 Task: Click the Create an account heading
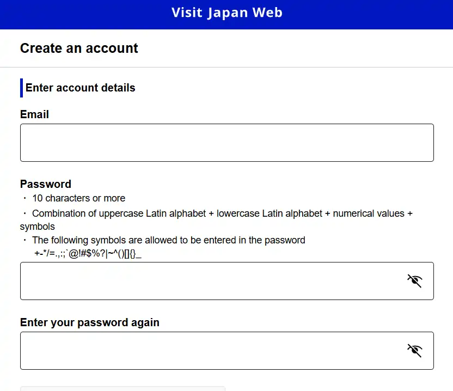coord(79,48)
